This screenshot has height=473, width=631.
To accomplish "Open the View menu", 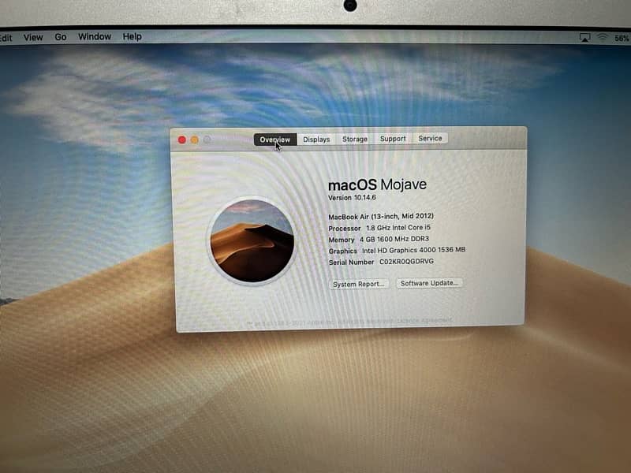I will (x=33, y=37).
